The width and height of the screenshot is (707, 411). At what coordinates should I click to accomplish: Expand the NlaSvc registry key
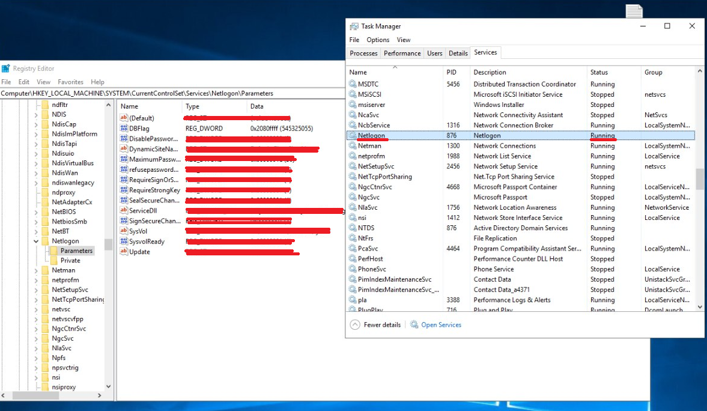[35, 349]
